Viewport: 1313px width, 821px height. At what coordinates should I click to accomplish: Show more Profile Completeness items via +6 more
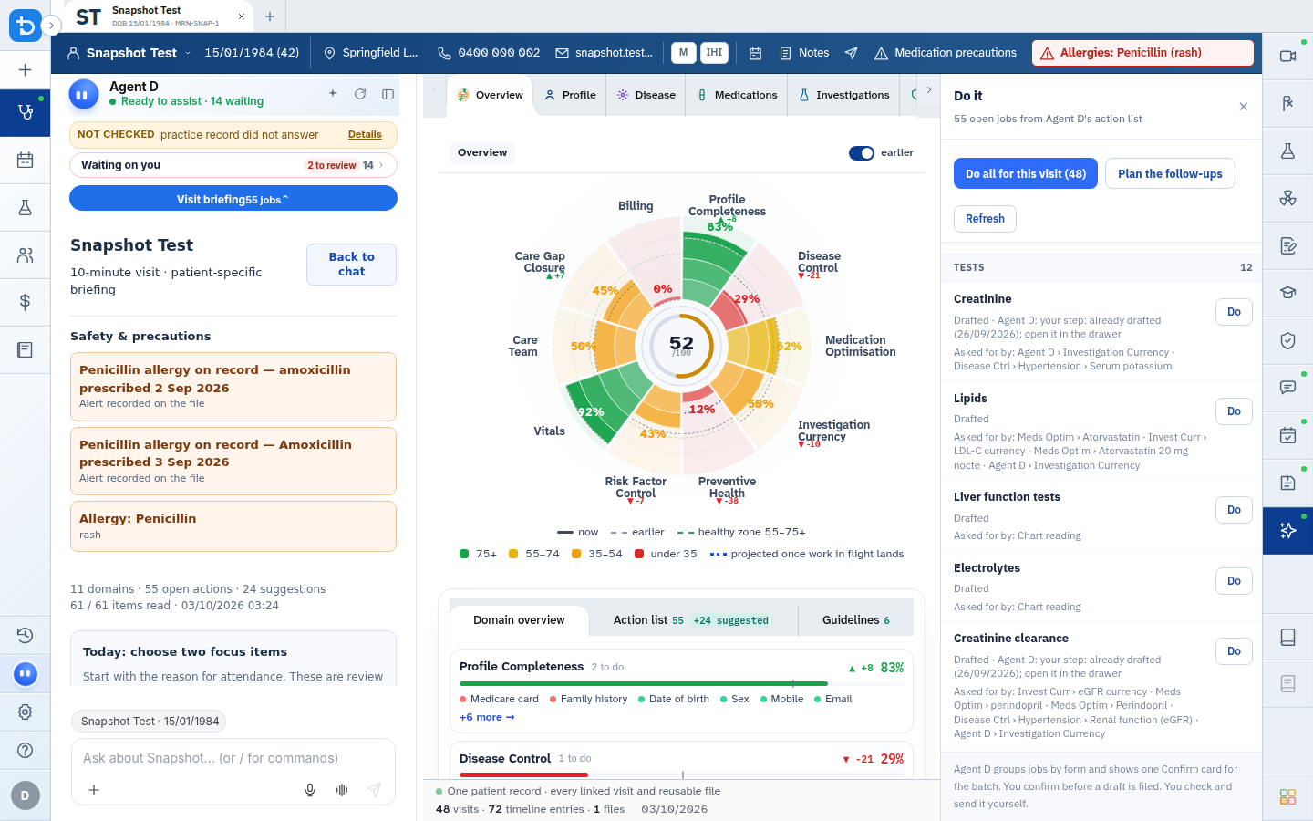(487, 718)
